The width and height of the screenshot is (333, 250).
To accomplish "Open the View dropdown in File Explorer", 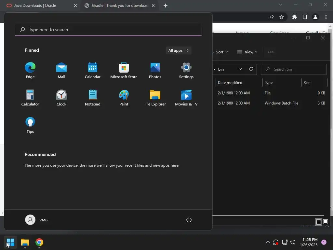I will coord(247,52).
